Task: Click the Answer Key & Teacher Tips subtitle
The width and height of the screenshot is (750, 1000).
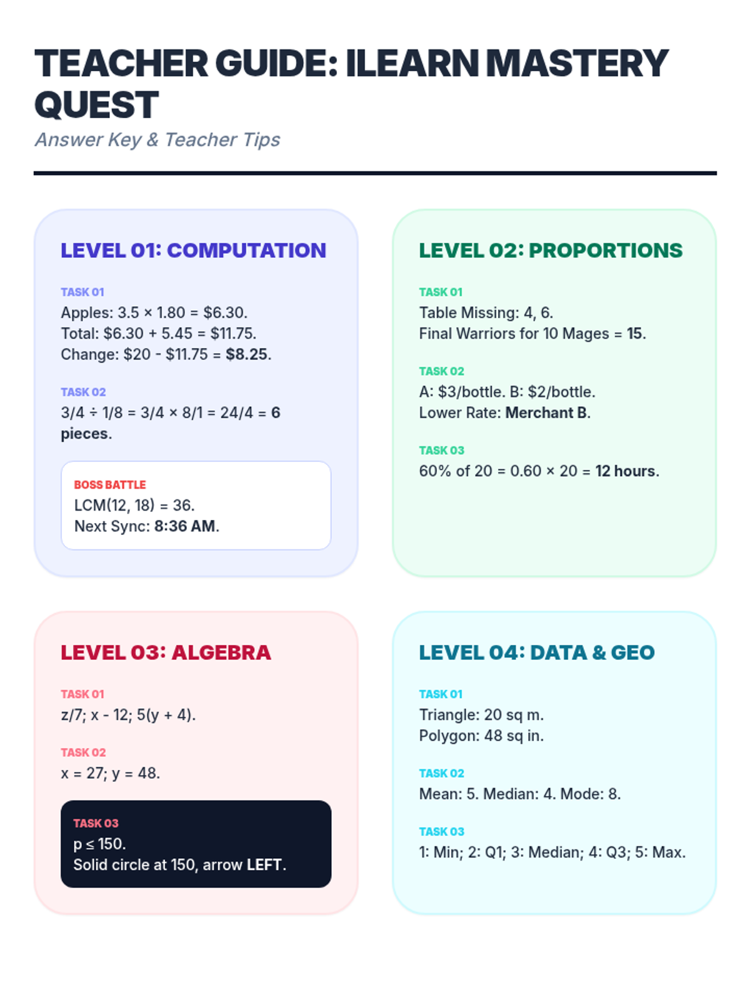Action: point(157,139)
